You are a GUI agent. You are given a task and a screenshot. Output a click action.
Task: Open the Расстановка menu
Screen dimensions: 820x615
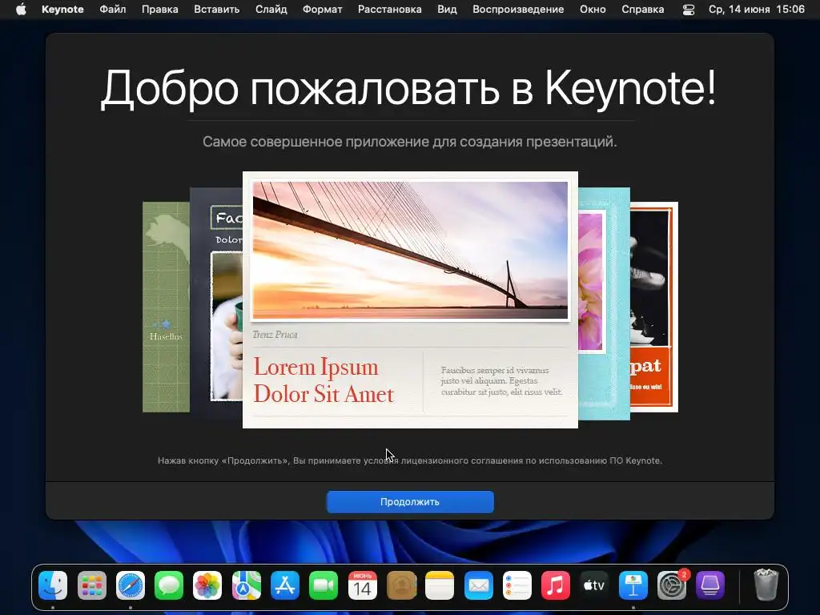[x=390, y=10]
